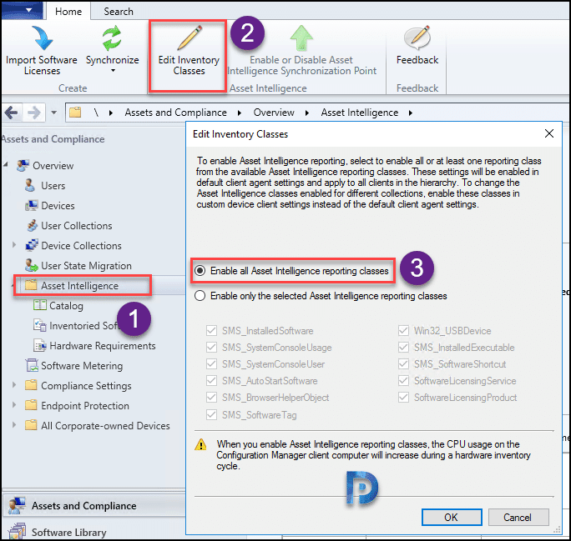Image resolution: width=571 pixels, height=541 pixels.
Task: Click the Synchronize green arrows icon
Action: tap(111, 38)
